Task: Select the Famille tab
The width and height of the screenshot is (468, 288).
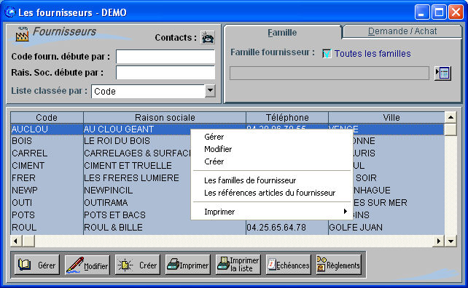Action: (x=282, y=33)
